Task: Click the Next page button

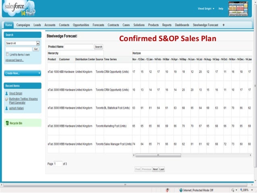Action: 155,169
